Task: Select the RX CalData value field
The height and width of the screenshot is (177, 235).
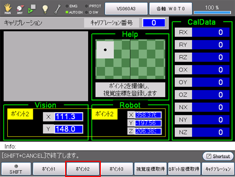Action: (x=211, y=32)
